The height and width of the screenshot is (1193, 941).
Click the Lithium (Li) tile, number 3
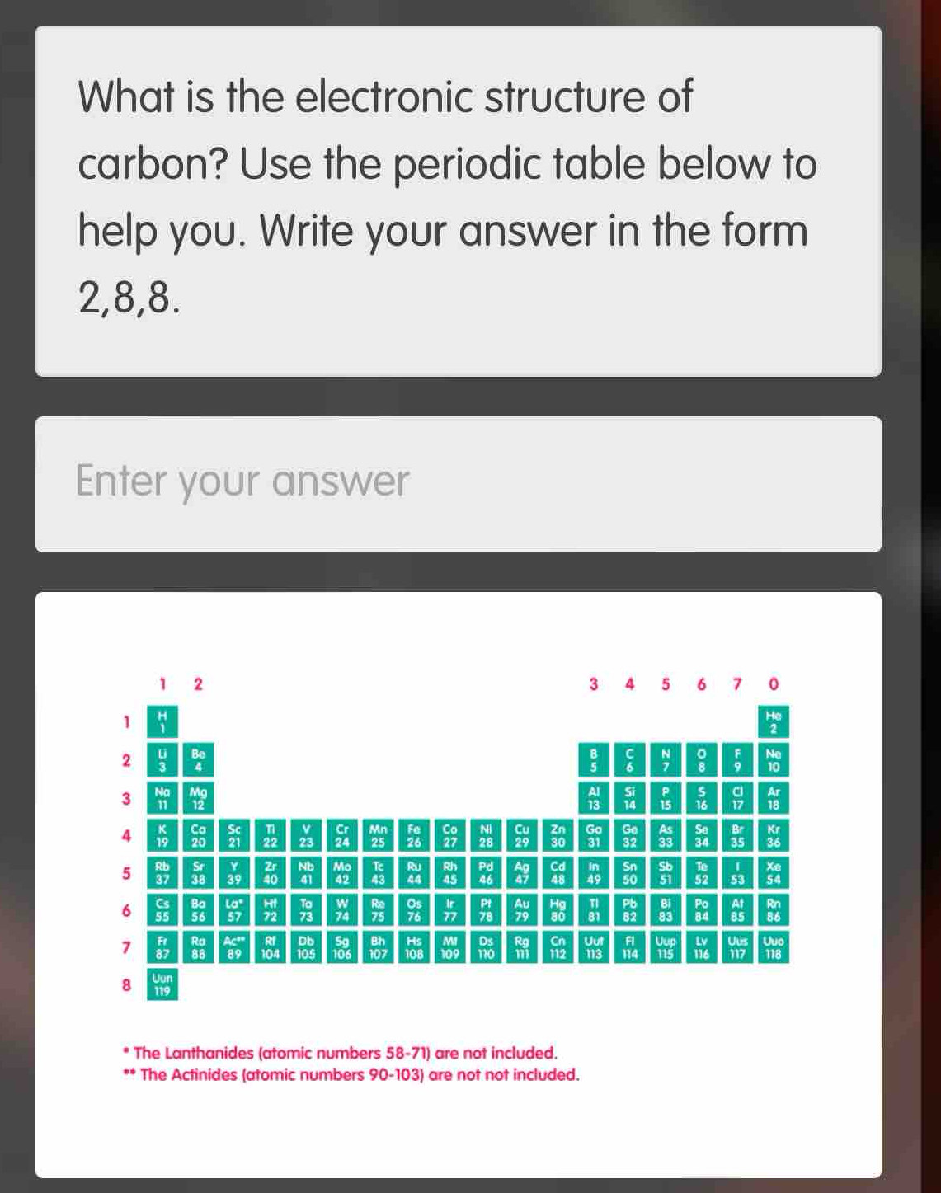[x=162, y=759]
